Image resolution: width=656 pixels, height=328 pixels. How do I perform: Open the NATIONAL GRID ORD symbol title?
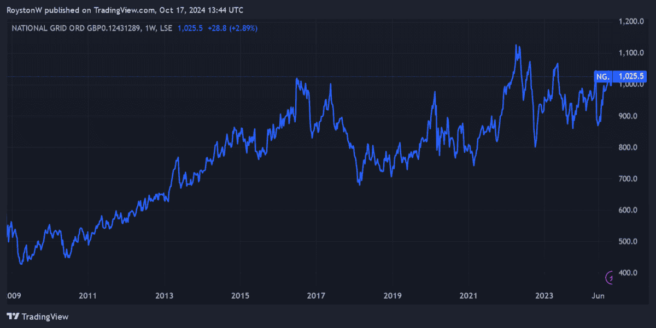[x=74, y=28]
